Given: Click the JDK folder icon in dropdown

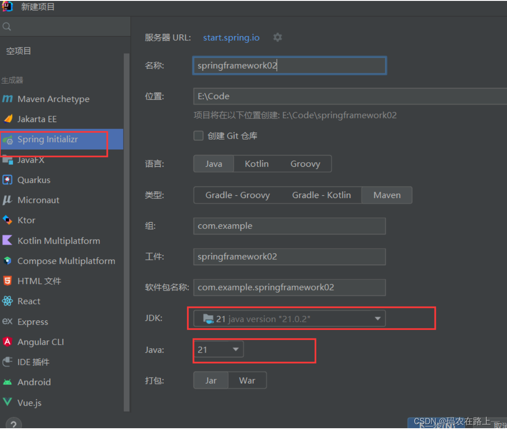Looking at the screenshot, I should [x=208, y=319].
